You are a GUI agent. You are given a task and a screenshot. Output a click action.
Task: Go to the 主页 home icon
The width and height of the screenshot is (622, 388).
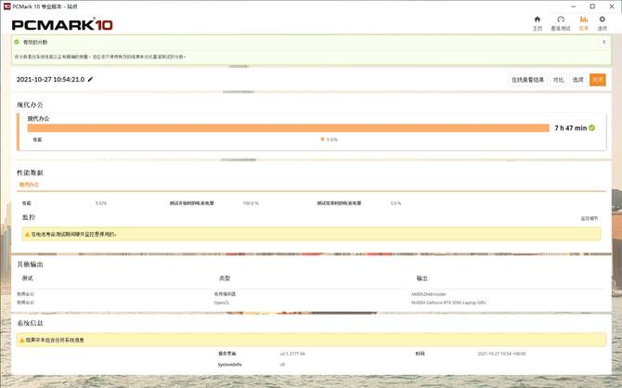pos(537,22)
